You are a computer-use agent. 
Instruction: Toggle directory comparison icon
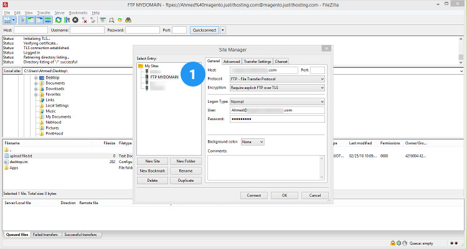[x=111, y=20]
